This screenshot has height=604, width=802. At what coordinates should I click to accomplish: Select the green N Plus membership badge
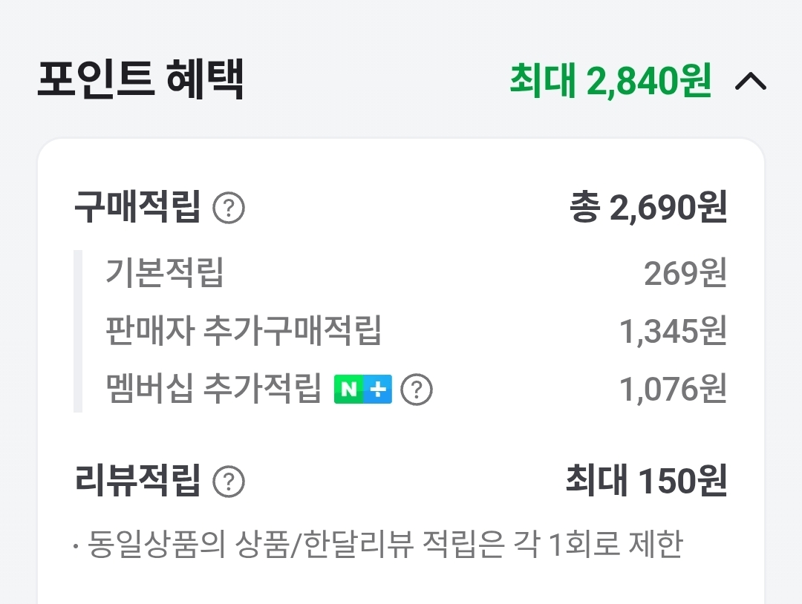364,388
